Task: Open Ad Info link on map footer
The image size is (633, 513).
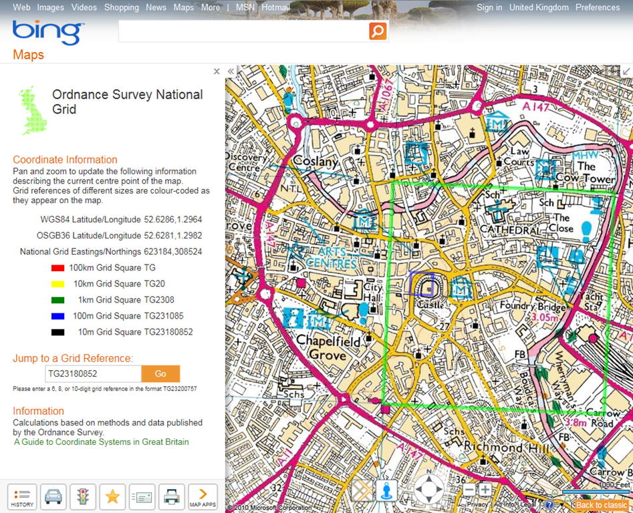Action: coord(504,504)
